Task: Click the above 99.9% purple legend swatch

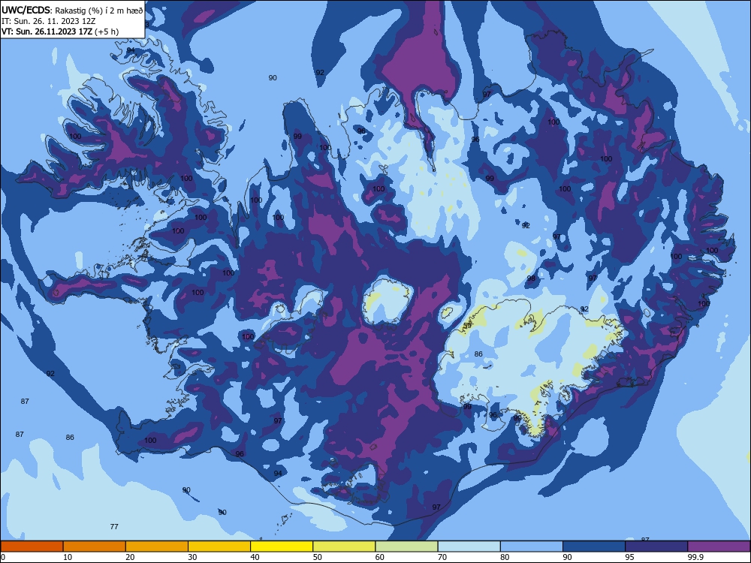Action: [719, 546]
